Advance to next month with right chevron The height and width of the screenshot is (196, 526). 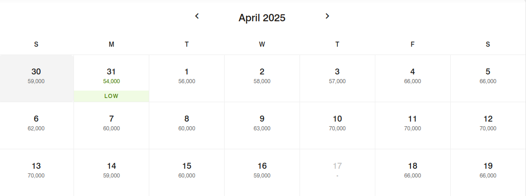tap(327, 16)
